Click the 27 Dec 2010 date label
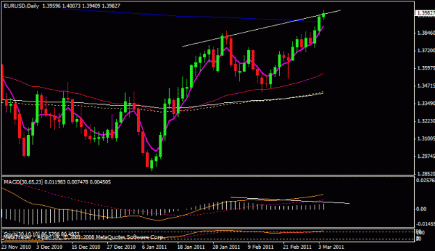The image size is (435, 251). pos(121,247)
